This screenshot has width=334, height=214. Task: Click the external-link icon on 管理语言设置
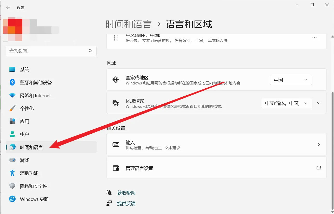(x=319, y=168)
